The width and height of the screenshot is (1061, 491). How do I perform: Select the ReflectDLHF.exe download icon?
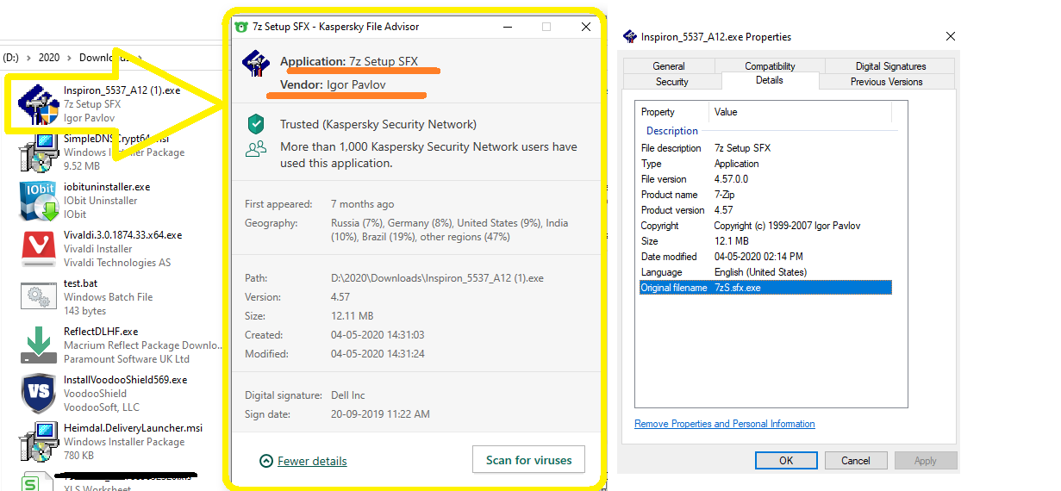(x=39, y=345)
